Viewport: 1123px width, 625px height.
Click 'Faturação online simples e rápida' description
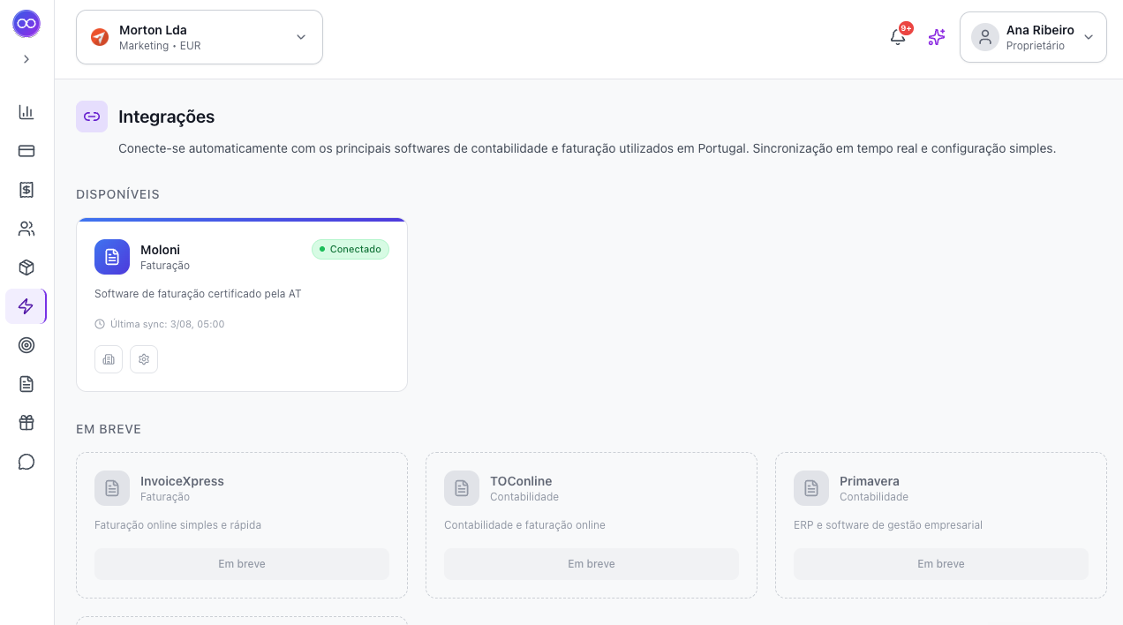pos(177,525)
